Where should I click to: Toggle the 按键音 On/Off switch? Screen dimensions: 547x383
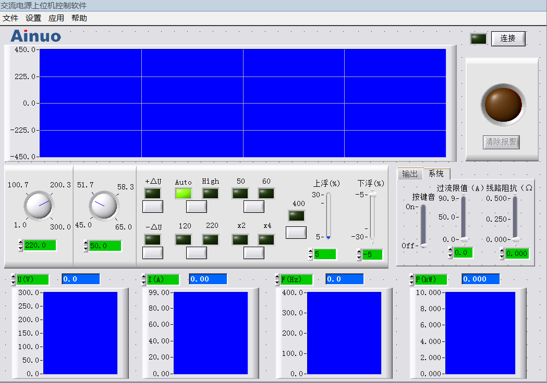(x=423, y=225)
